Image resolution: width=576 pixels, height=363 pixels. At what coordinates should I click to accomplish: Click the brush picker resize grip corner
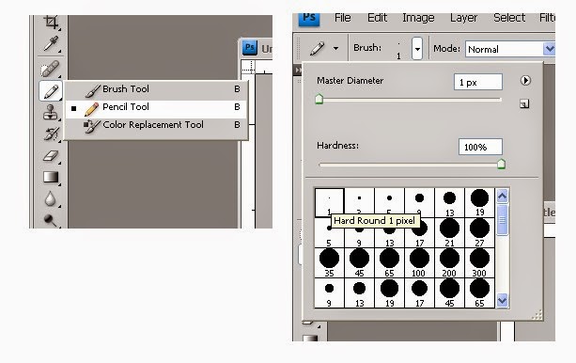click(537, 314)
